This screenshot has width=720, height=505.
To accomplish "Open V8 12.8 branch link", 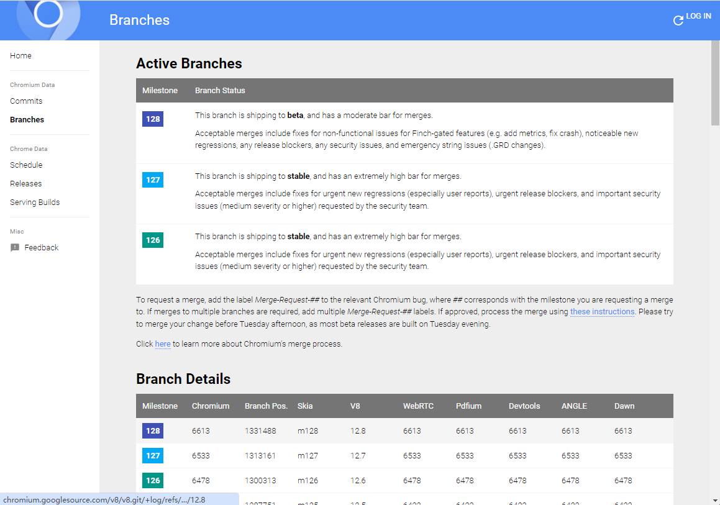I will point(358,430).
